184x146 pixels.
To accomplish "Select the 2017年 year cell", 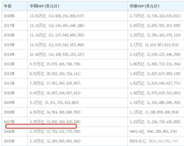I will click(9, 26).
